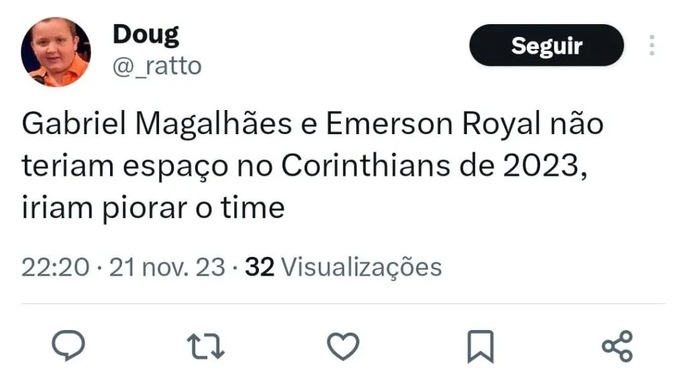Open the @_ratto handle link
Viewport: 687px width, 379px height.
(157, 66)
